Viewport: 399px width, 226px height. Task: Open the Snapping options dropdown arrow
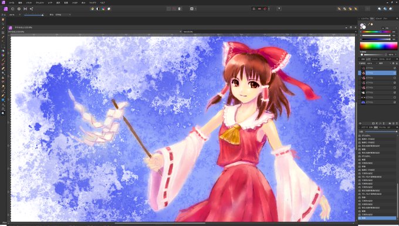[x=269, y=9]
